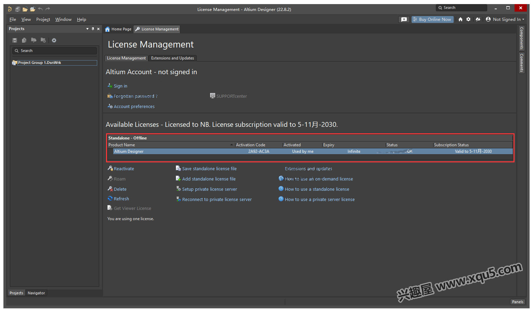Click the disconnected cloud status icon
The image size is (532, 309).
(x=478, y=19)
